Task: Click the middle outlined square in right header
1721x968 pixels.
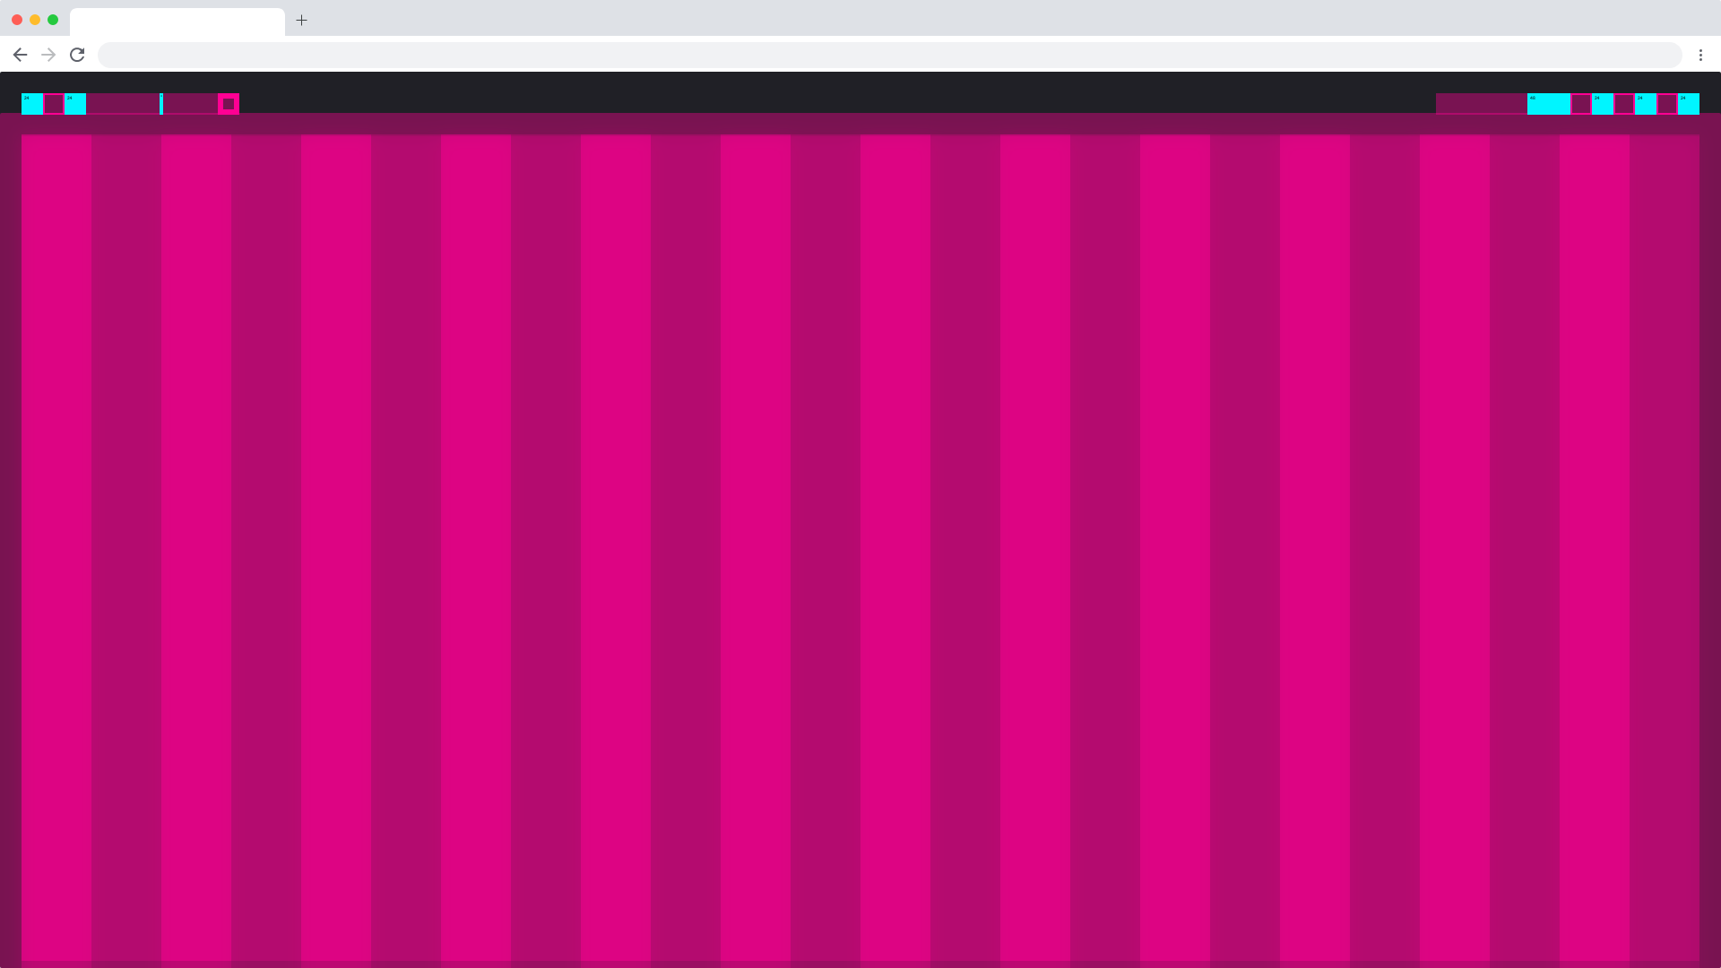Action: [x=1624, y=104]
